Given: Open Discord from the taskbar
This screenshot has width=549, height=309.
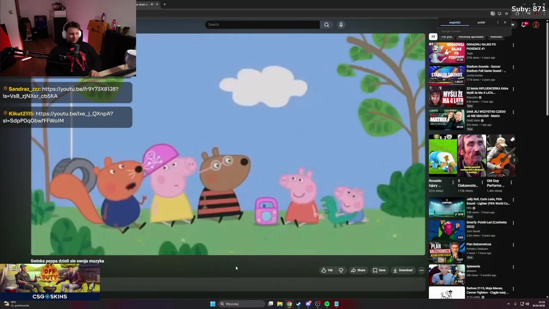Looking at the screenshot, I should (308, 304).
